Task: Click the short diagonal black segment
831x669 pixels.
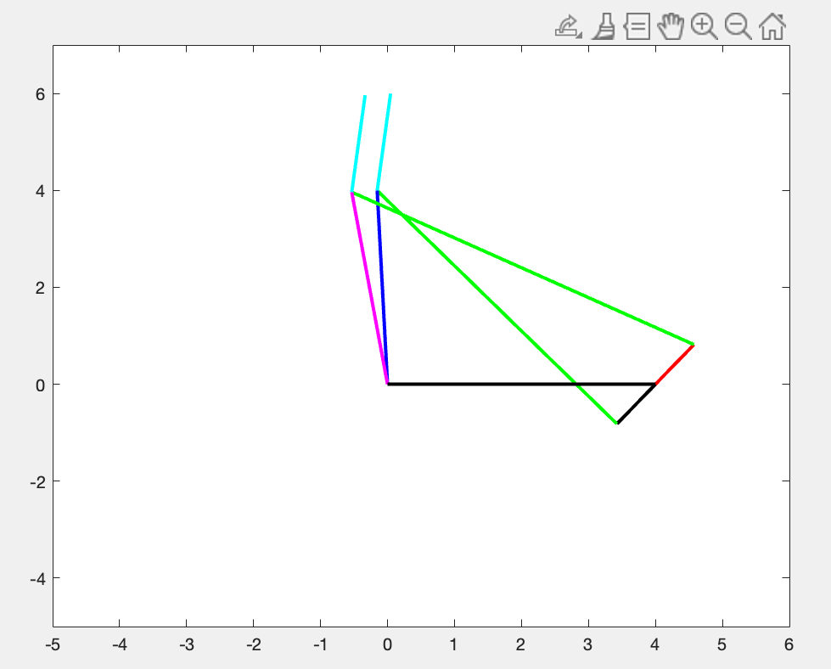Action: click(636, 403)
